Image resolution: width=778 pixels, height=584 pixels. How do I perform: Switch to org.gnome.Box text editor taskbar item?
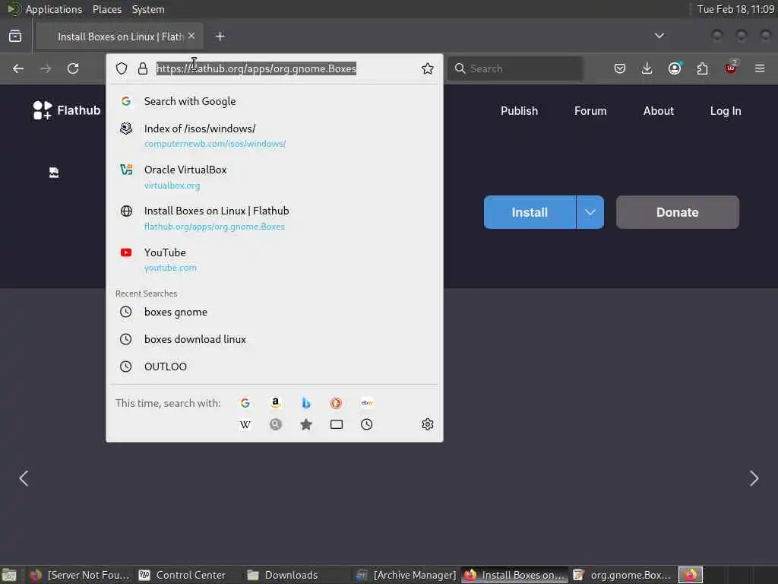622,575
